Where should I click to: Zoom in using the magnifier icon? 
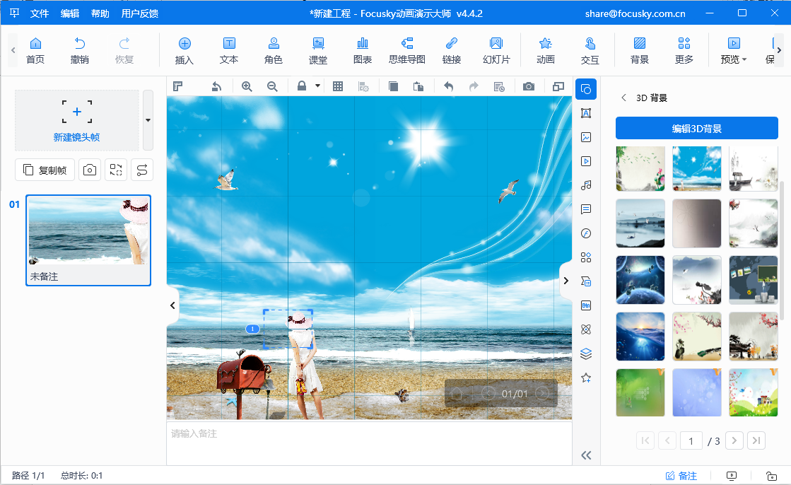point(247,86)
